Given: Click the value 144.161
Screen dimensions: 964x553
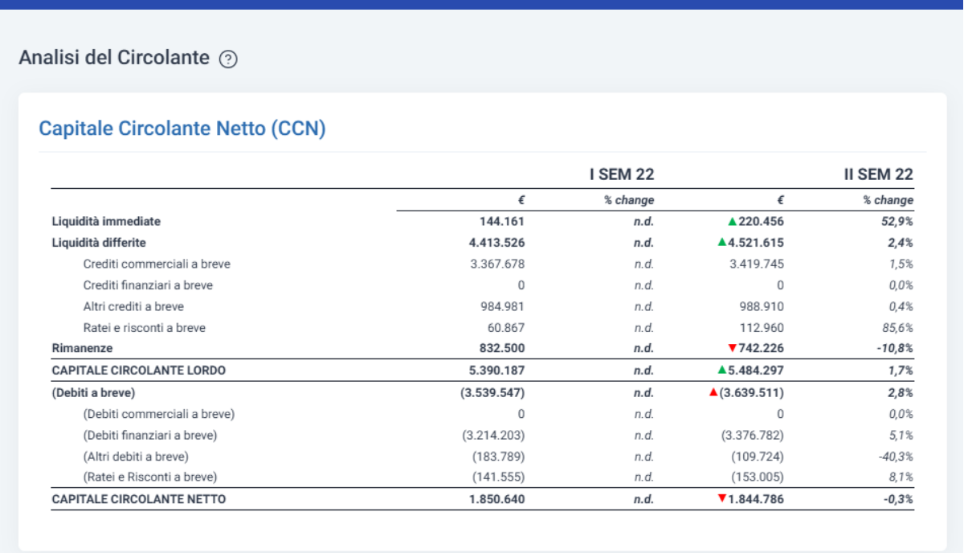Looking at the screenshot, I should [x=502, y=221].
